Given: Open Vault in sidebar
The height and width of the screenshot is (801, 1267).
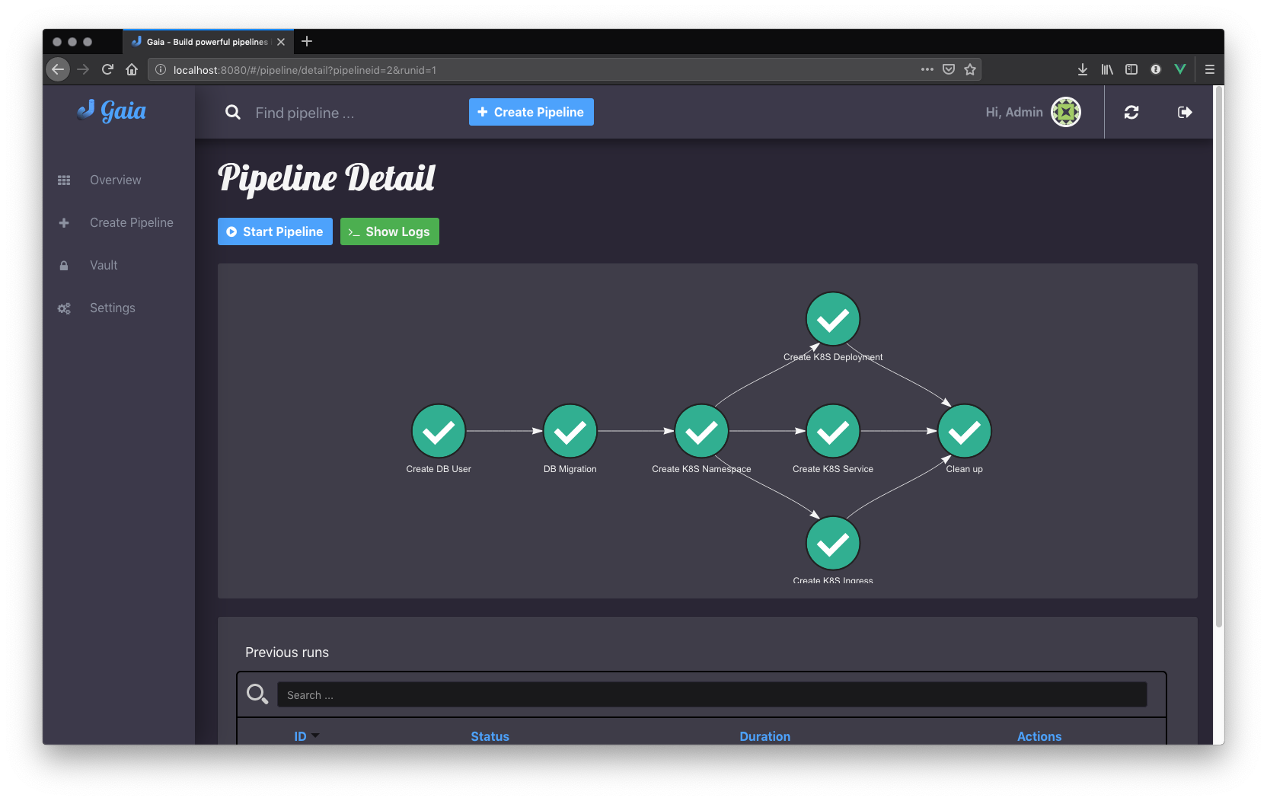Looking at the screenshot, I should 104,265.
